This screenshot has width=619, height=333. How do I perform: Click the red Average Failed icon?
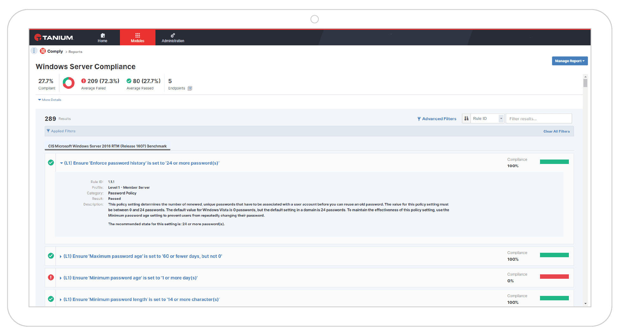coord(83,81)
